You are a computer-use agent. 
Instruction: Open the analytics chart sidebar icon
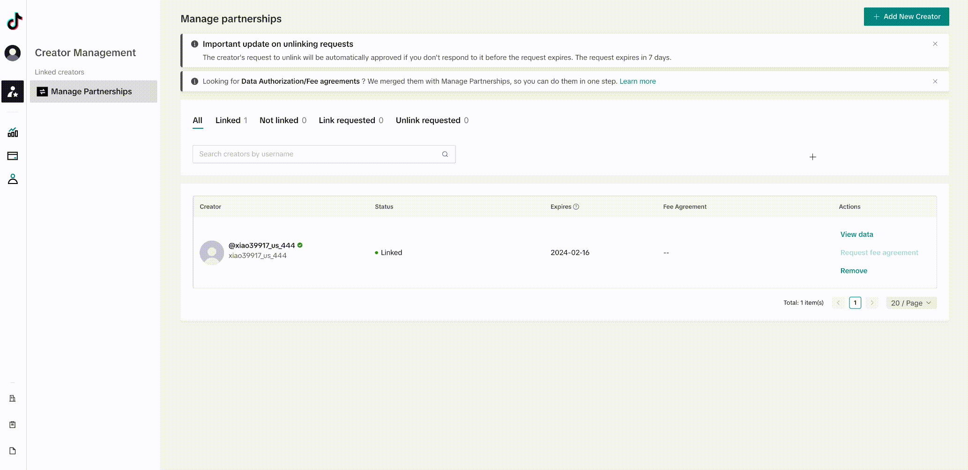click(x=13, y=132)
